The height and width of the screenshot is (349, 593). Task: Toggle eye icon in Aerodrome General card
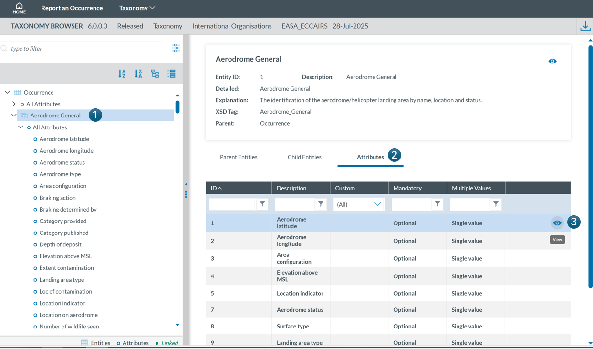[552, 61]
